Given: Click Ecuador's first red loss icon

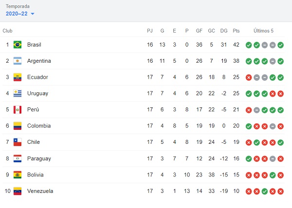Looking at the screenshot, I should (249, 77).
